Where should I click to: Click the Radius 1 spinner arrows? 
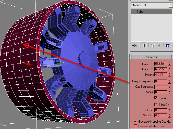click(169, 64)
